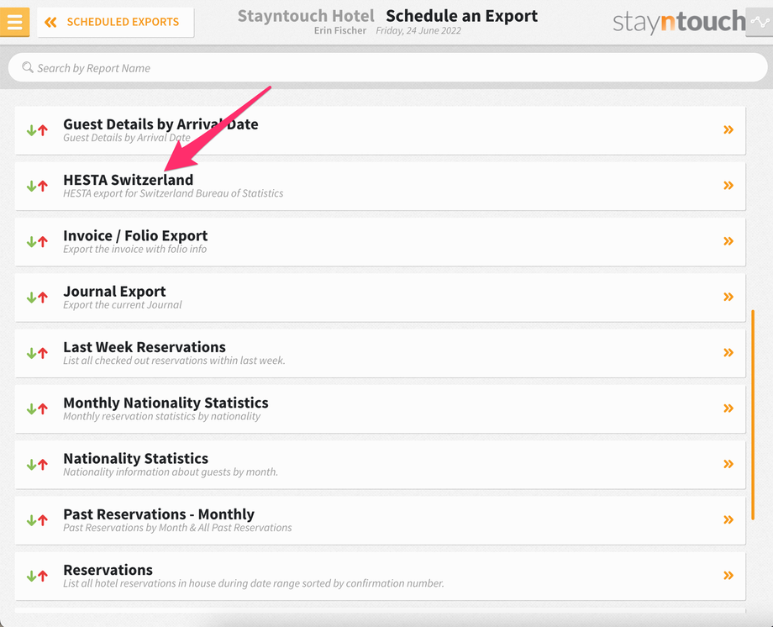The width and height of the screenshot is (773, 627).
Task: Click the export arrows icon for Invoice / Folio Export
Action: pyautogui.click(x=37, y=242)
